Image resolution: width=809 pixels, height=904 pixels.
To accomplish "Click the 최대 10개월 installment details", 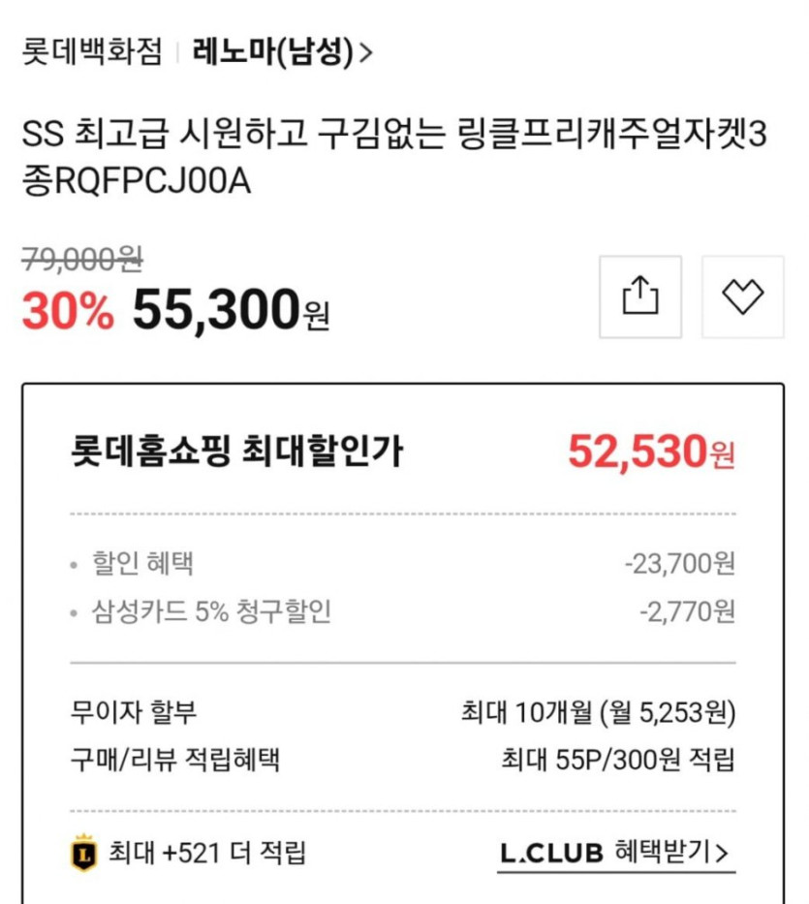I will point(599,714).
